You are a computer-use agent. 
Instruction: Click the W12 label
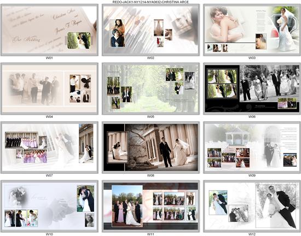[252, 234]
